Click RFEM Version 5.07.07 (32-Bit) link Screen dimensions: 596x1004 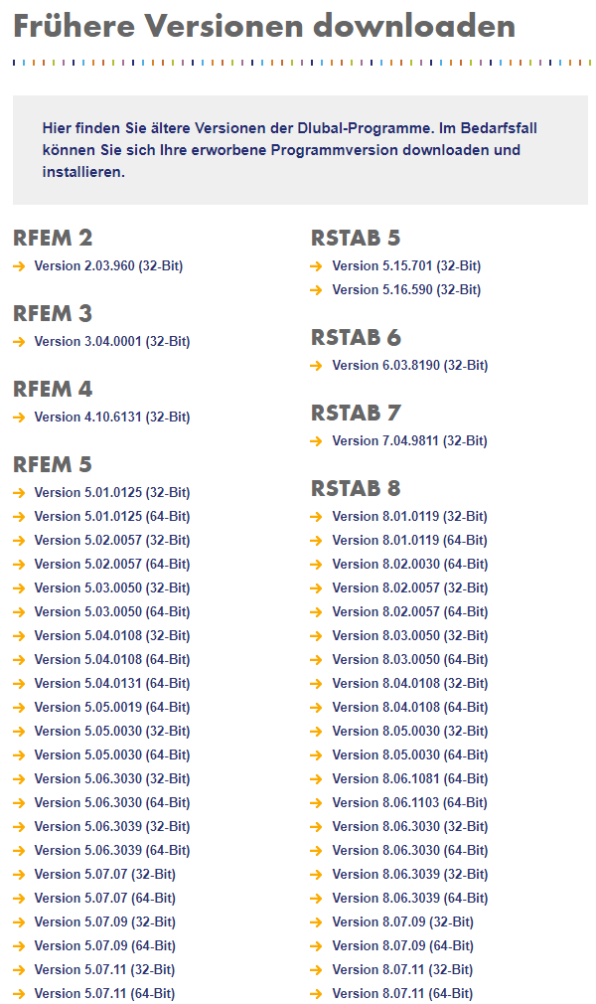click(104, 875)
